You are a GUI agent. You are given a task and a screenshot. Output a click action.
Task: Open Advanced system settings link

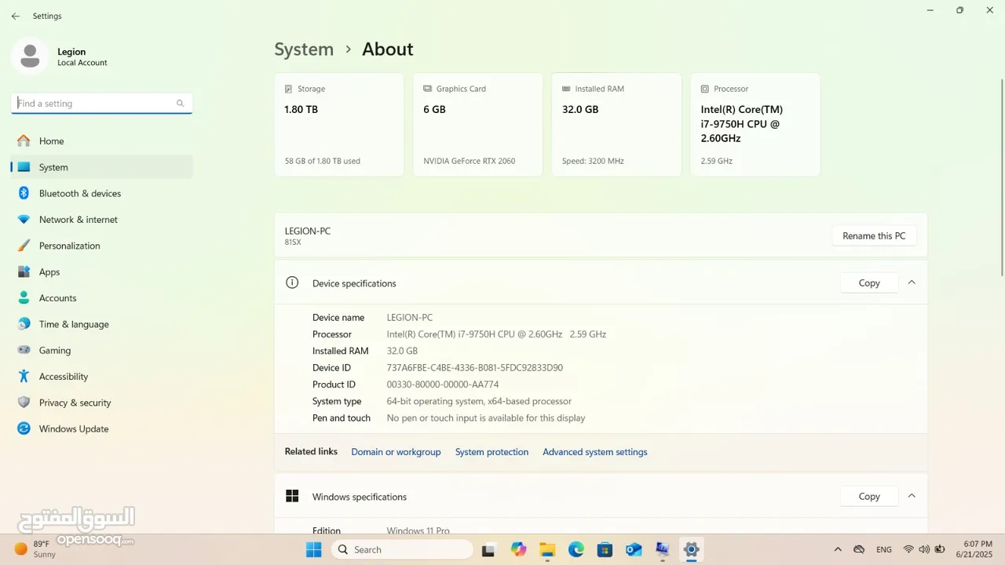595,452
